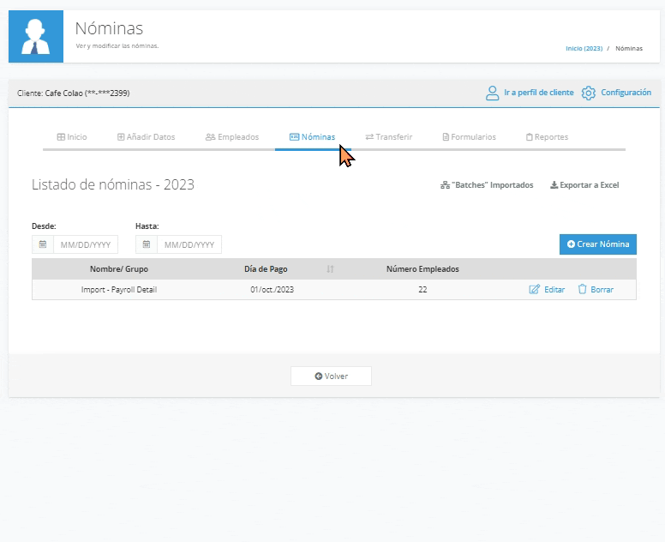Open the Empleados tab
Image resolution: width=665 pixels, height=542 pixels.
pyautogui.click(x=232, y=137)
